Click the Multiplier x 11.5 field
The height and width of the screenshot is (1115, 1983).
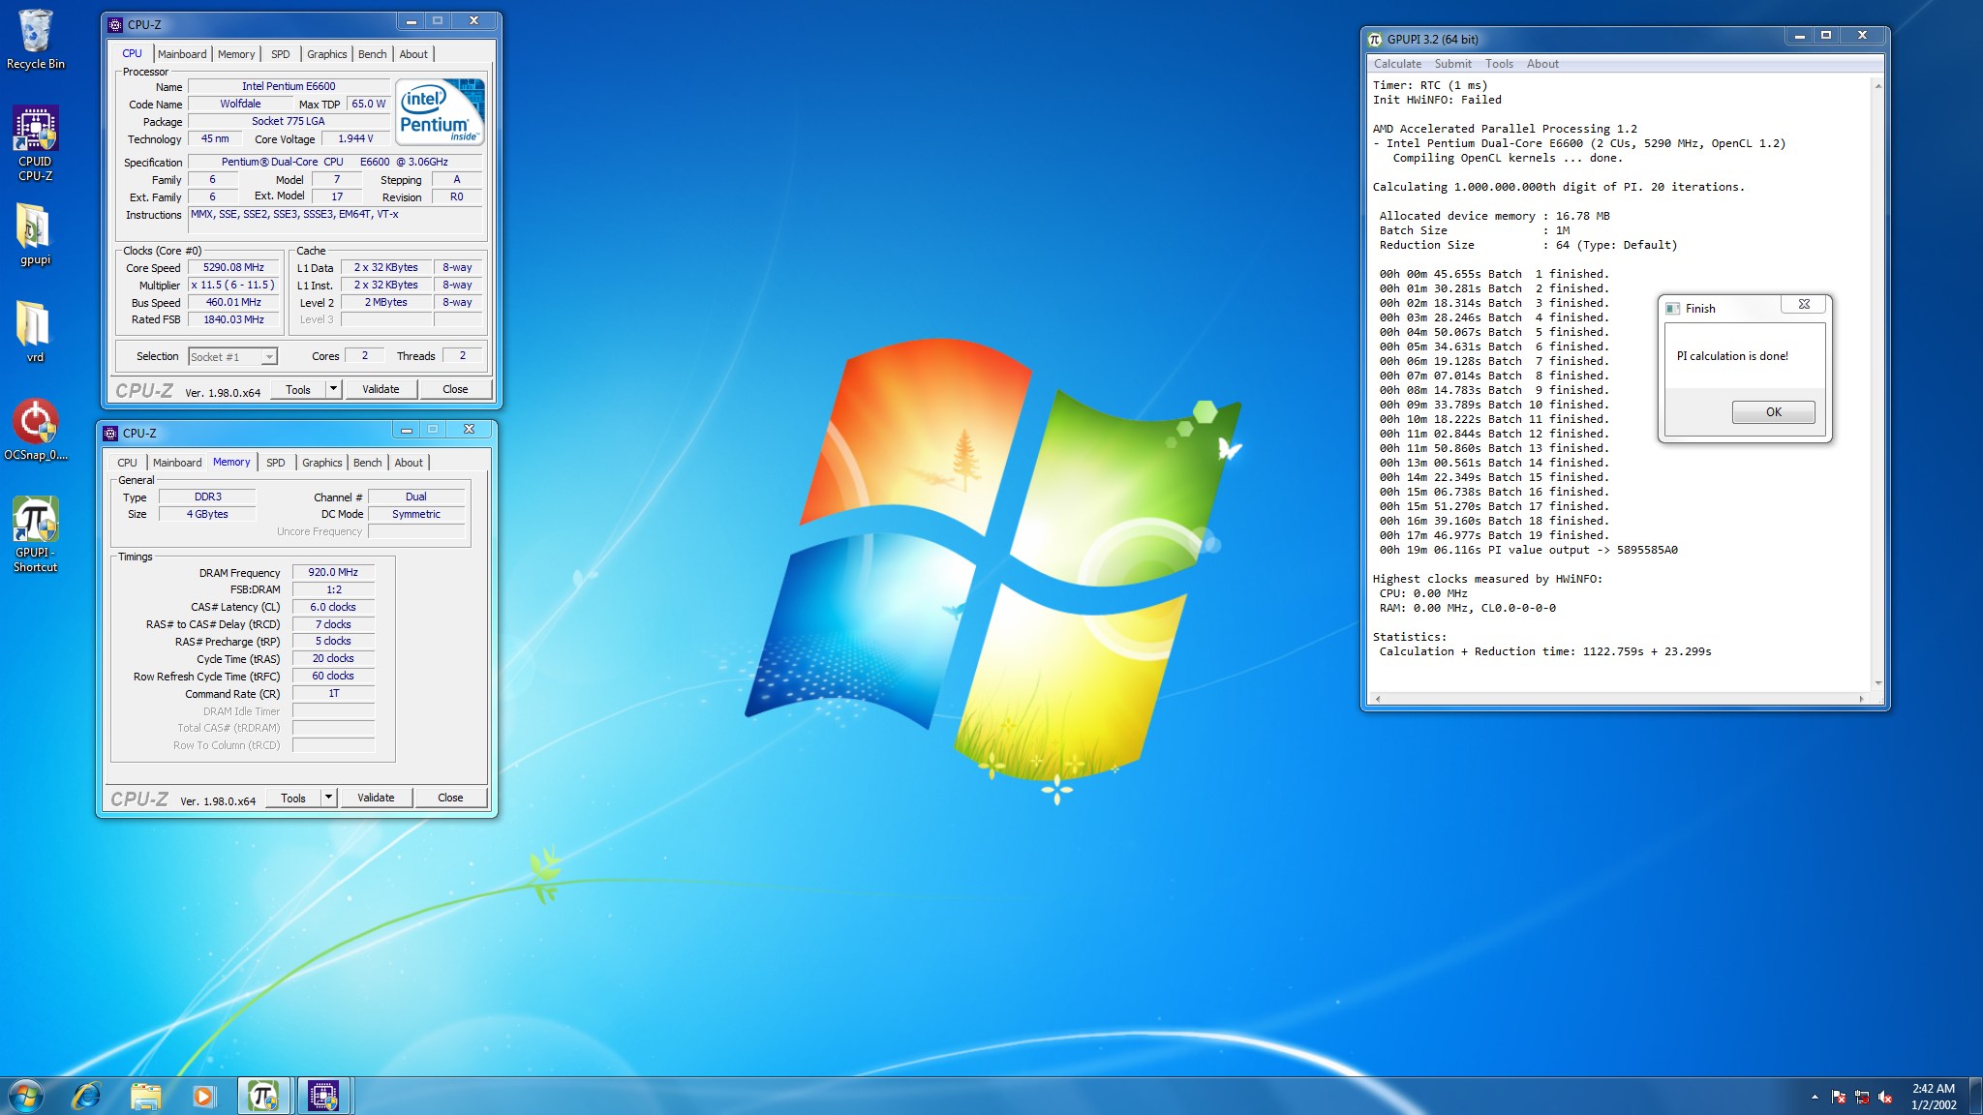233,285
